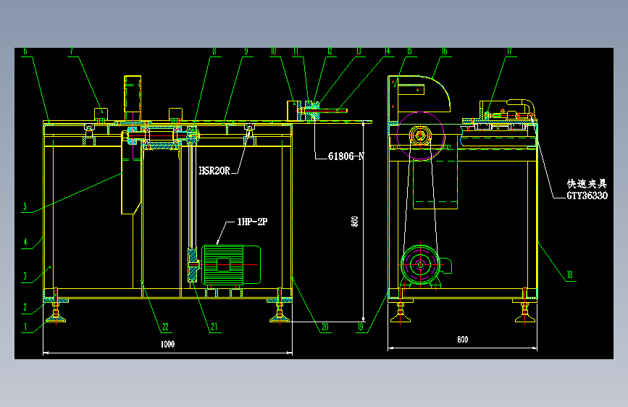Click the green motor in the front view
The width and height of the screenshot is (628, 407).
[231, 265]
